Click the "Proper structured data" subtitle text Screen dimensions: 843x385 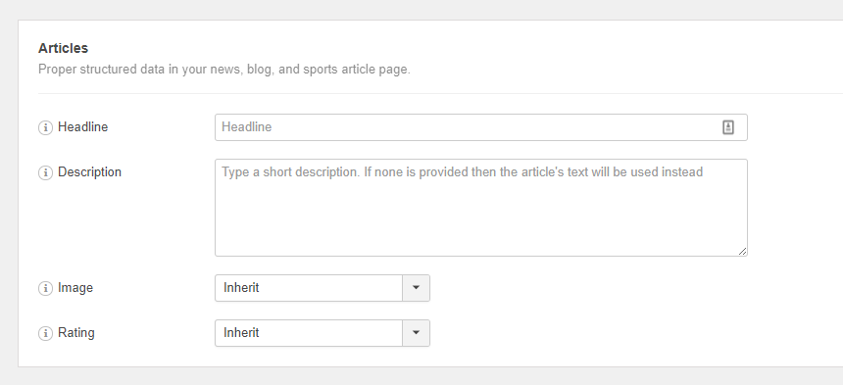(224, 70)
